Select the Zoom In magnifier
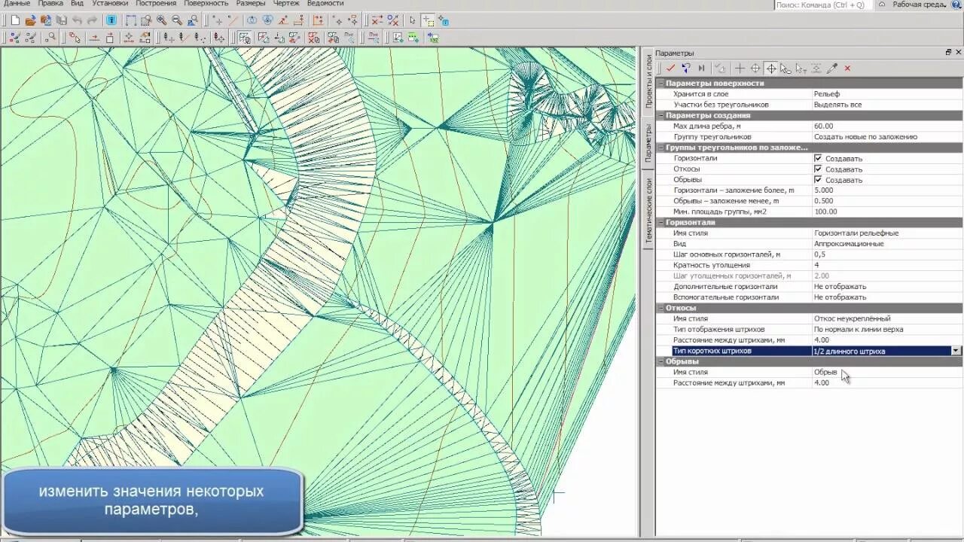 tap(161, 20)
